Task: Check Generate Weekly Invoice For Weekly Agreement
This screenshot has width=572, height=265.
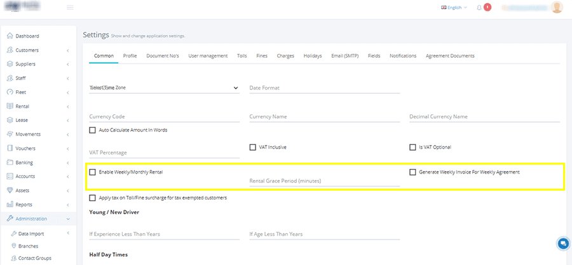Action: click(412, 172)
